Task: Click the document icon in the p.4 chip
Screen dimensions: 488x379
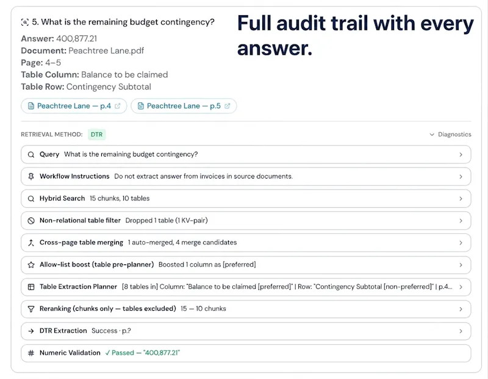Action: coord(31,106)
